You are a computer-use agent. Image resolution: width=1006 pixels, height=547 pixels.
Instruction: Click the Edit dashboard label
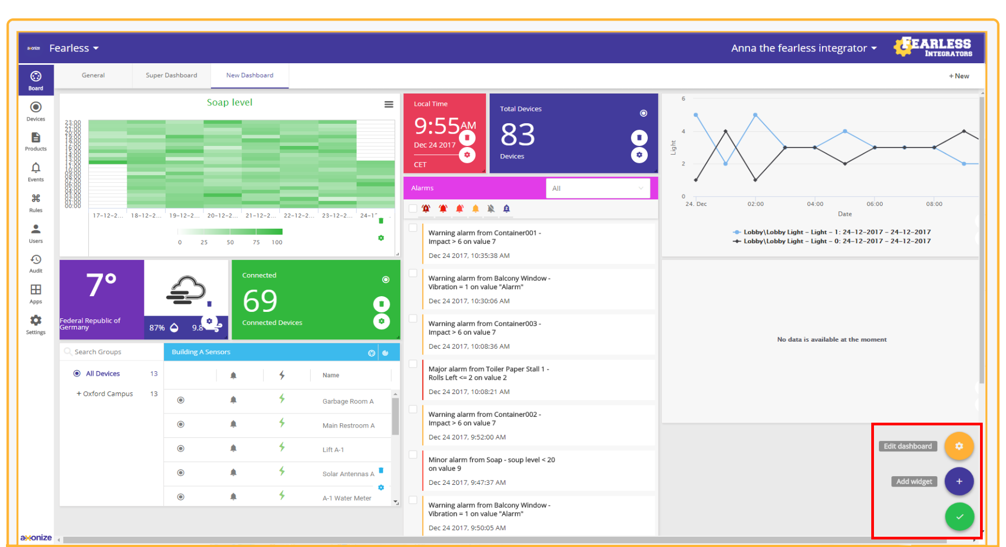908,446
